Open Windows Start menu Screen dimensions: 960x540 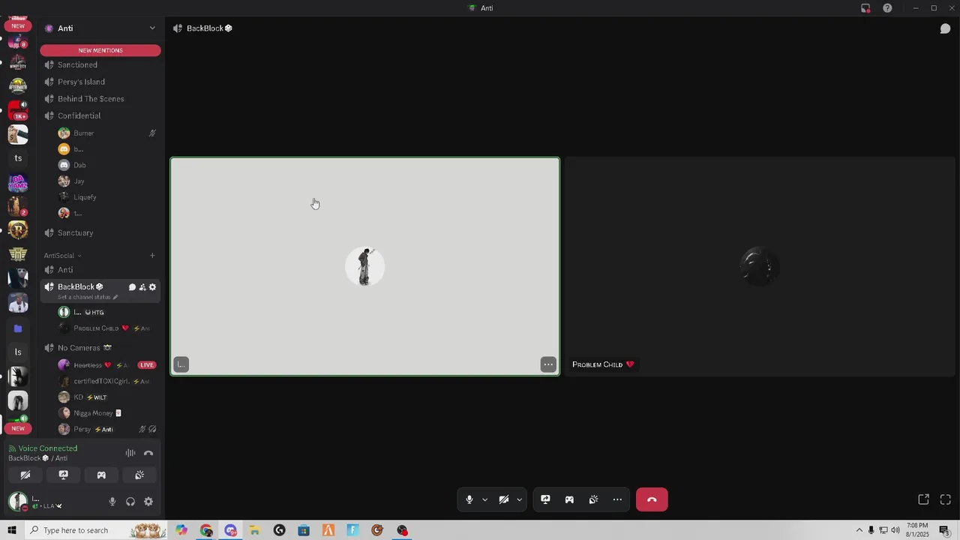[12, 530]
